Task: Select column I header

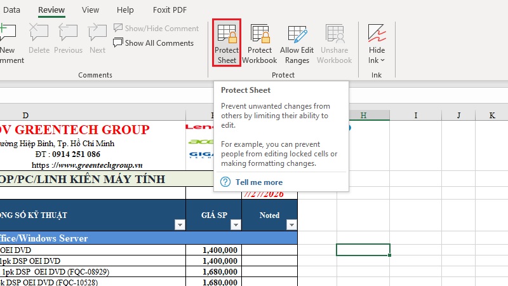Action: point(416,115)
